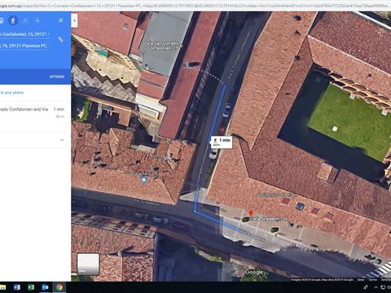Send directions to your phone link
391x293 pixels.
(x=11, y=93)
